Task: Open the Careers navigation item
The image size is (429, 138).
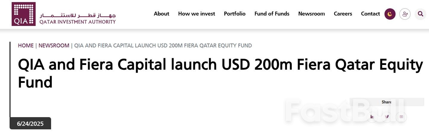Action: point(343,14)
